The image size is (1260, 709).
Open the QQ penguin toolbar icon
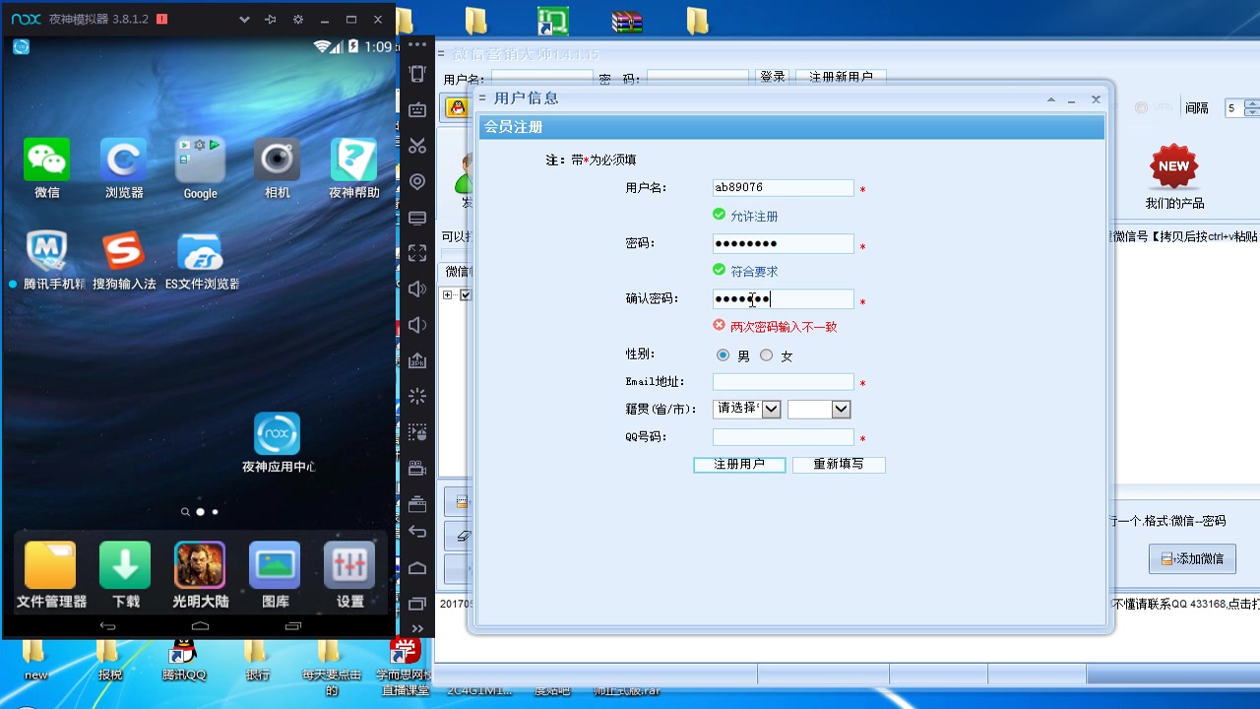click(457, 108)
